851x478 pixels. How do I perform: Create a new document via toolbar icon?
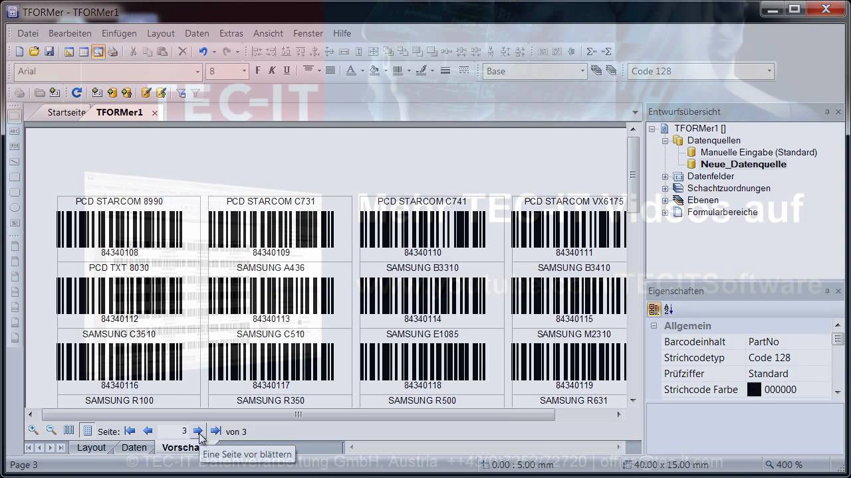[19, 51]
